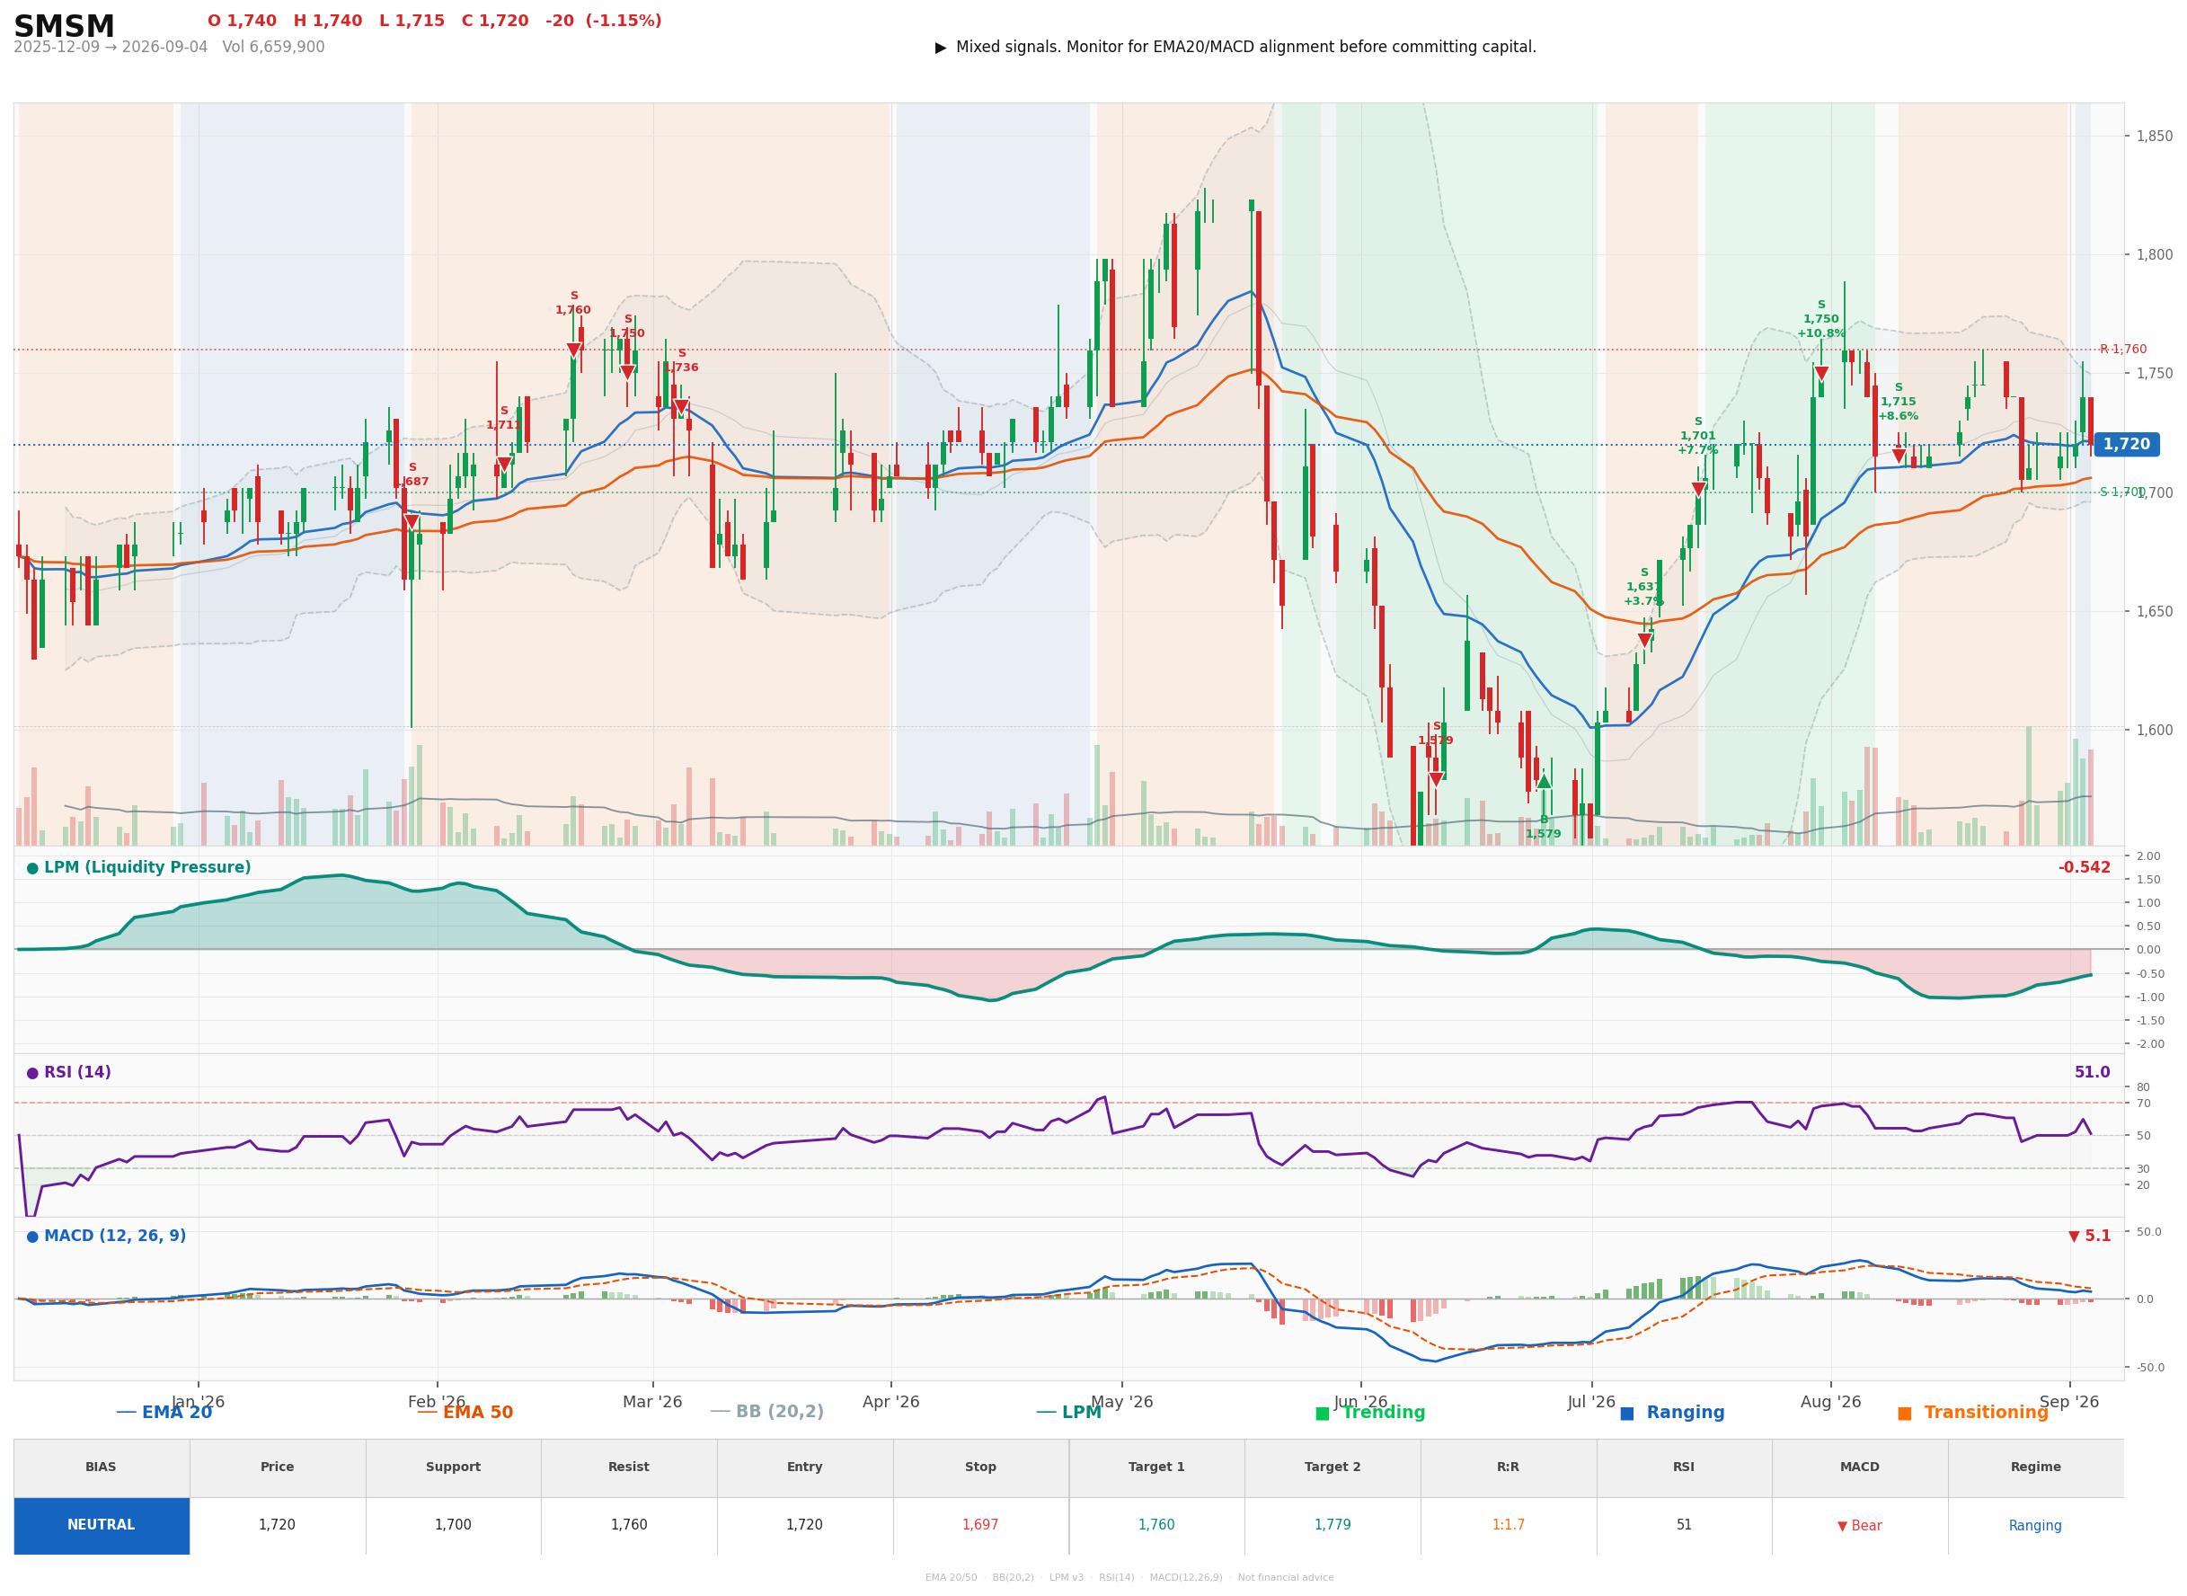This screenshot has height=1596, width=2187.
Task: Click the NEUTRAL bias cell
Action: [x=102, y=1526]
